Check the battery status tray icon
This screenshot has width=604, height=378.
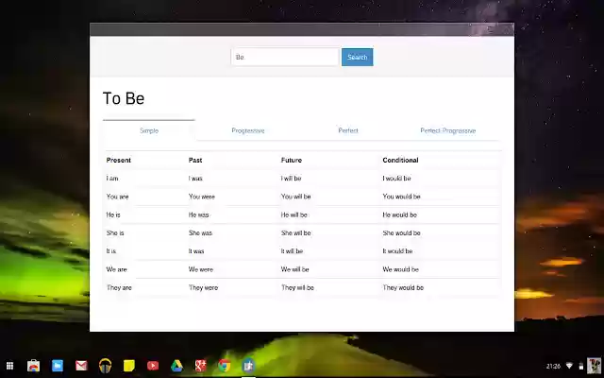[x=581, y=366]
